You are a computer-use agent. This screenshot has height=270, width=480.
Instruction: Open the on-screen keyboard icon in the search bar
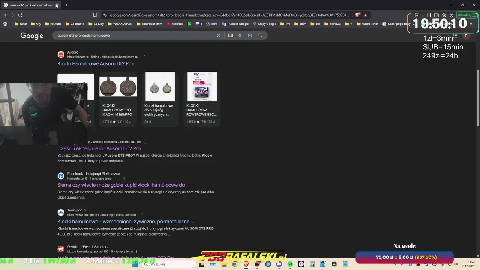coord(230,35)
